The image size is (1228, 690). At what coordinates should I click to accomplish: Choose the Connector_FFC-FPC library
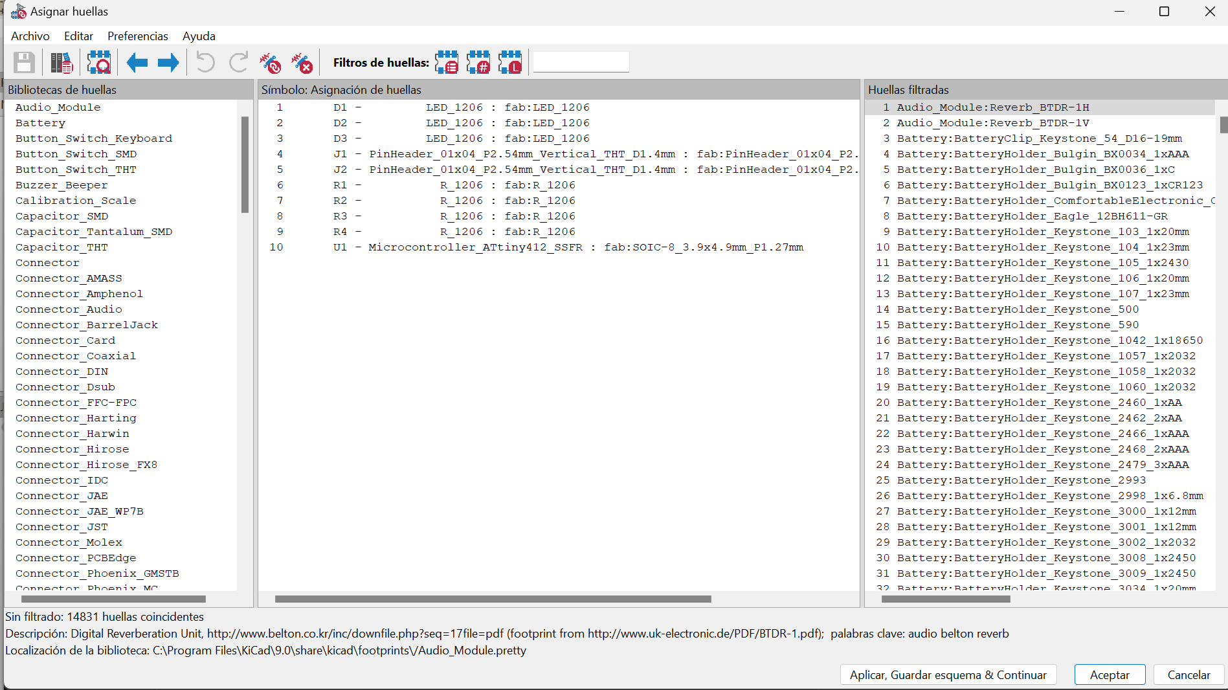[x=76, y=403]
